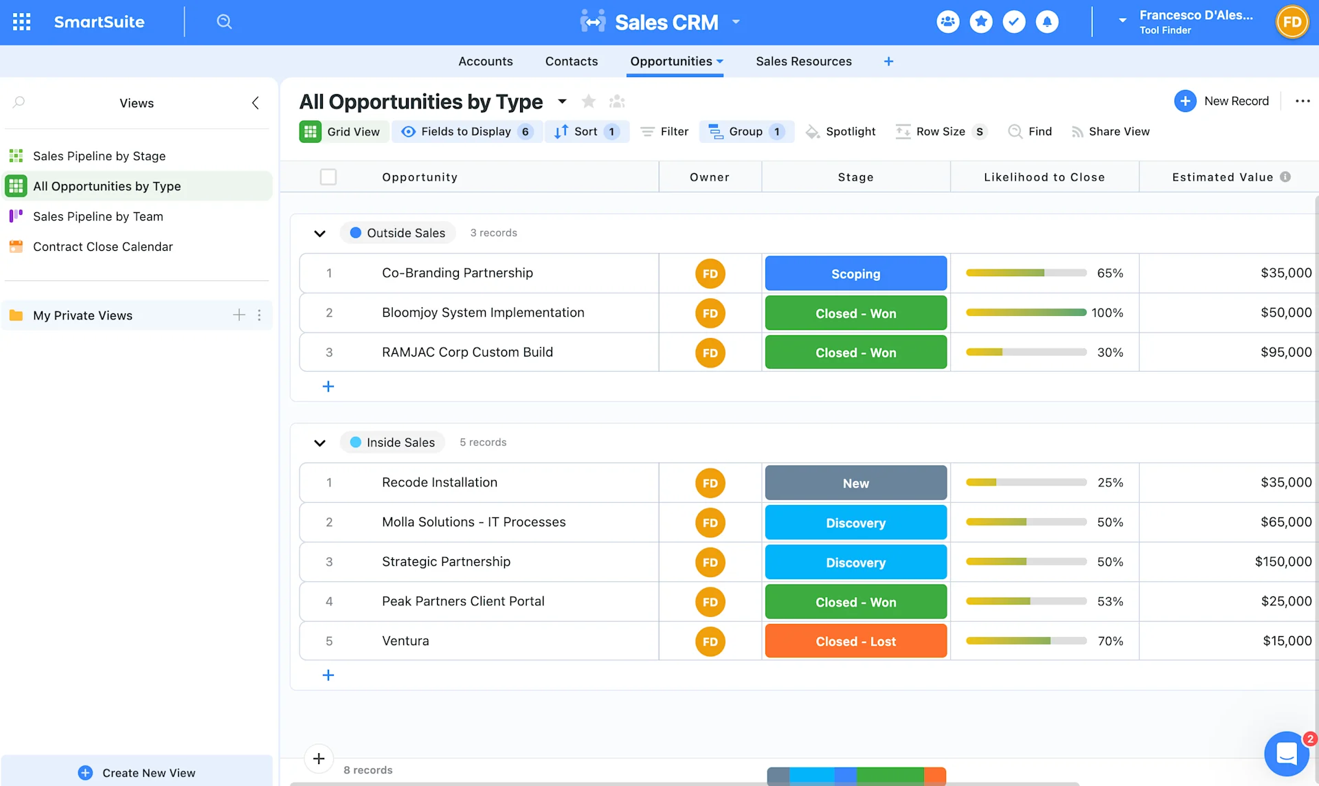
Task: Click Create New View at sidebar bottom
Action: [137, 772]
